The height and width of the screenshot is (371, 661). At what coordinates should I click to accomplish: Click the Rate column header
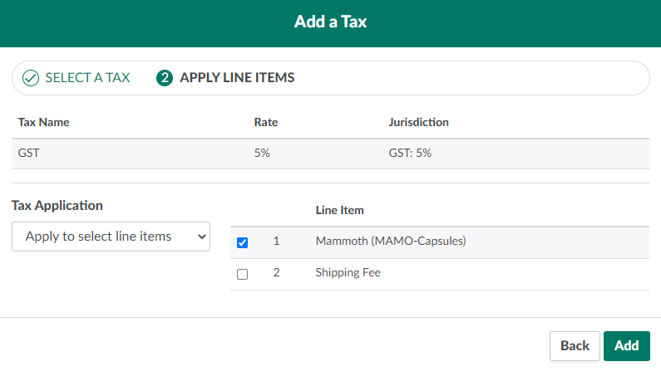click(265, 122)
